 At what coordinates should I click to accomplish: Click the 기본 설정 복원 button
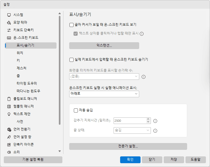pos(33,160)
